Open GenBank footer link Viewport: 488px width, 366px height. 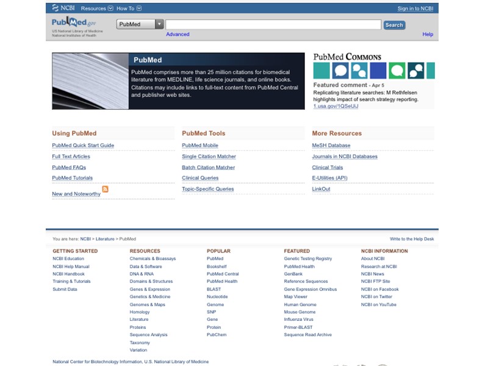[293, 274]
